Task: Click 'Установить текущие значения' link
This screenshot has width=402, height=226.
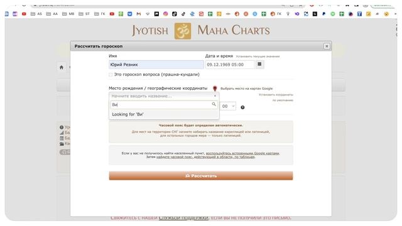Action: [x=258, y=56]
